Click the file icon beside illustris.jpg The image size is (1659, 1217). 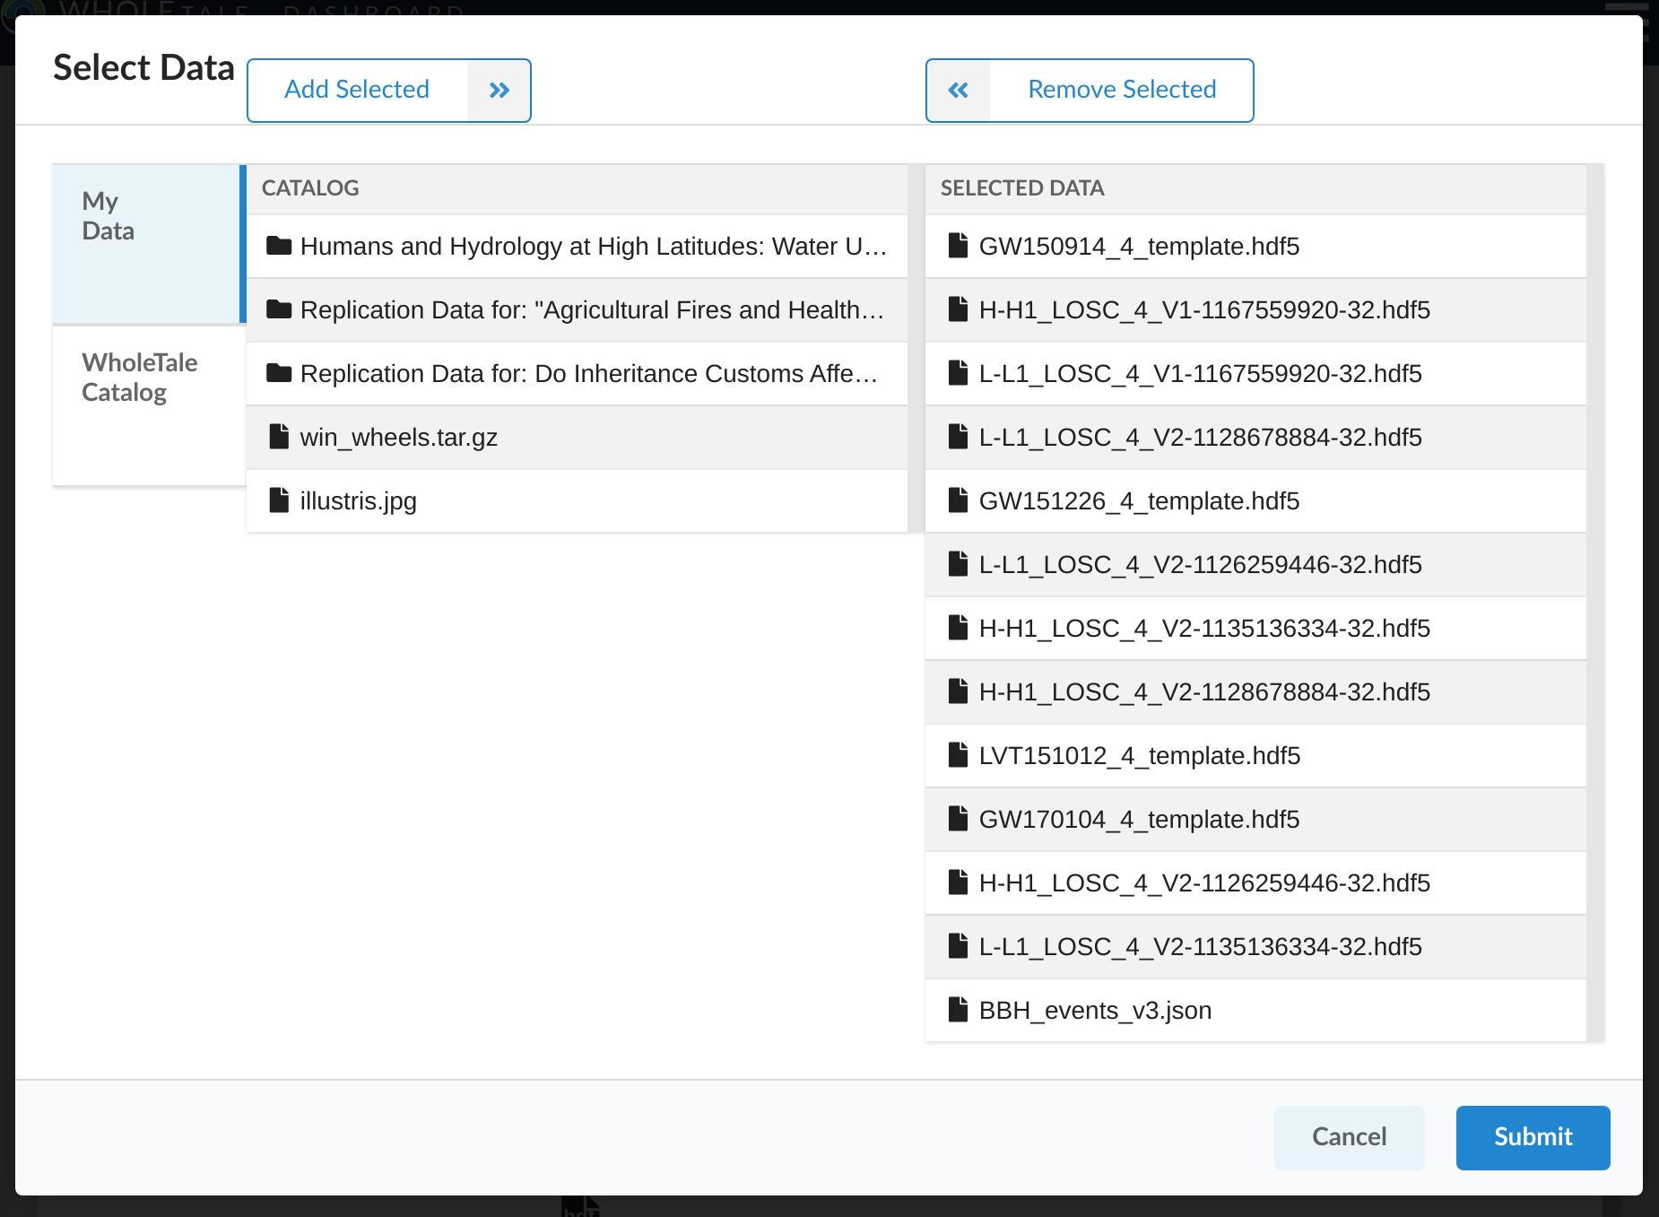(x=278, y=500)
